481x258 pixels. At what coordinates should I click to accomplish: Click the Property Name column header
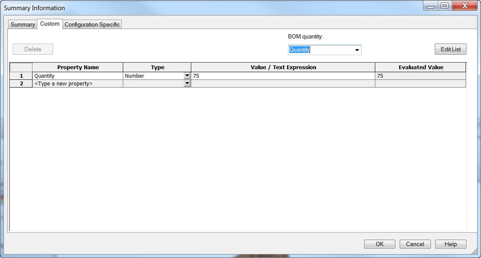pyautogui.click(x=78, y=67)
